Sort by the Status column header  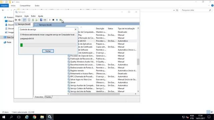click(111, 29)
